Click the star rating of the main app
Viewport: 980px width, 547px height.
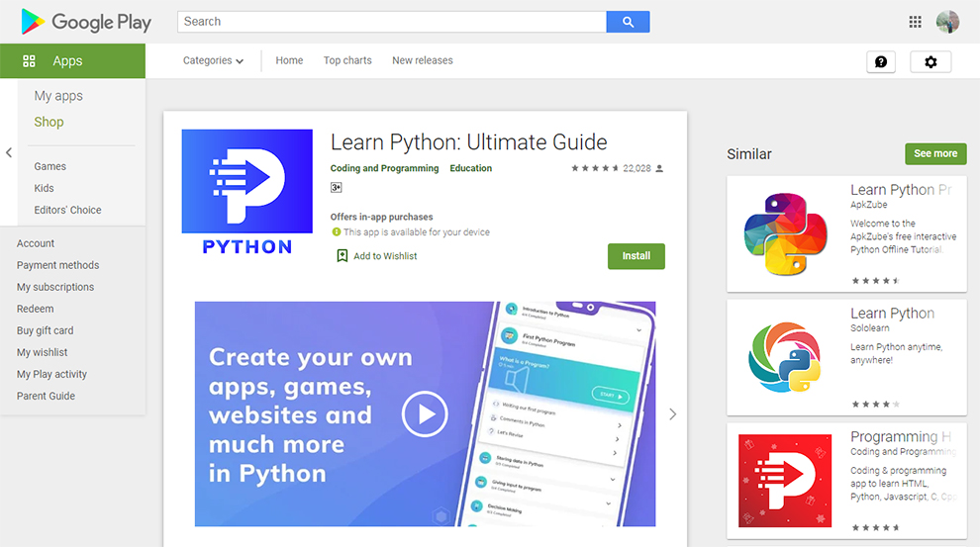coord(594,168)
